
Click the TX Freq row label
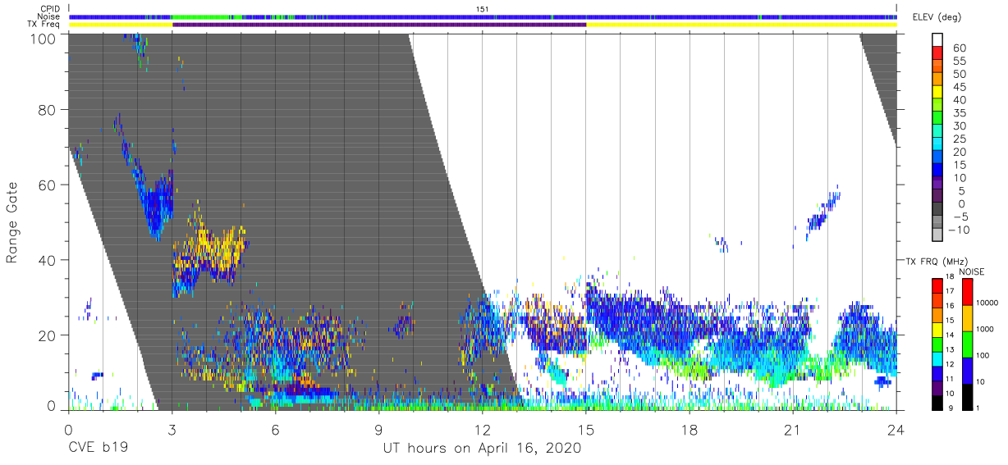click(x=44, y=25)
